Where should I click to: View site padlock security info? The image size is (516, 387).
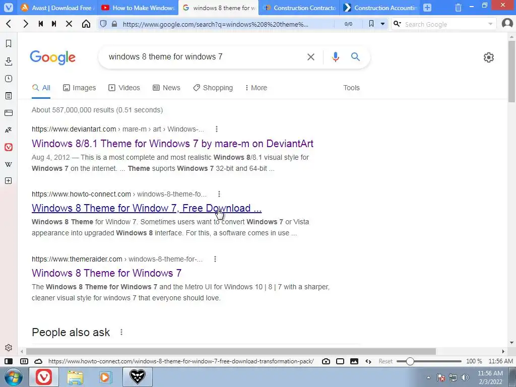pos(114,24)
